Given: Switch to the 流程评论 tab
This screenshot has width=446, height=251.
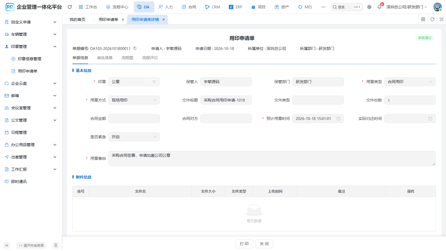Looking at the screenshot, I should (x=150, y=58).
